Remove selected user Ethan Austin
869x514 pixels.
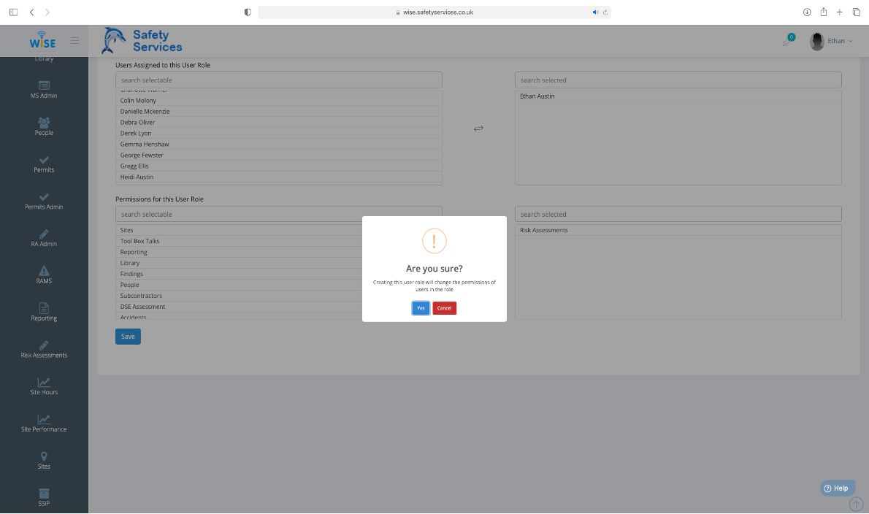point(678,96)
